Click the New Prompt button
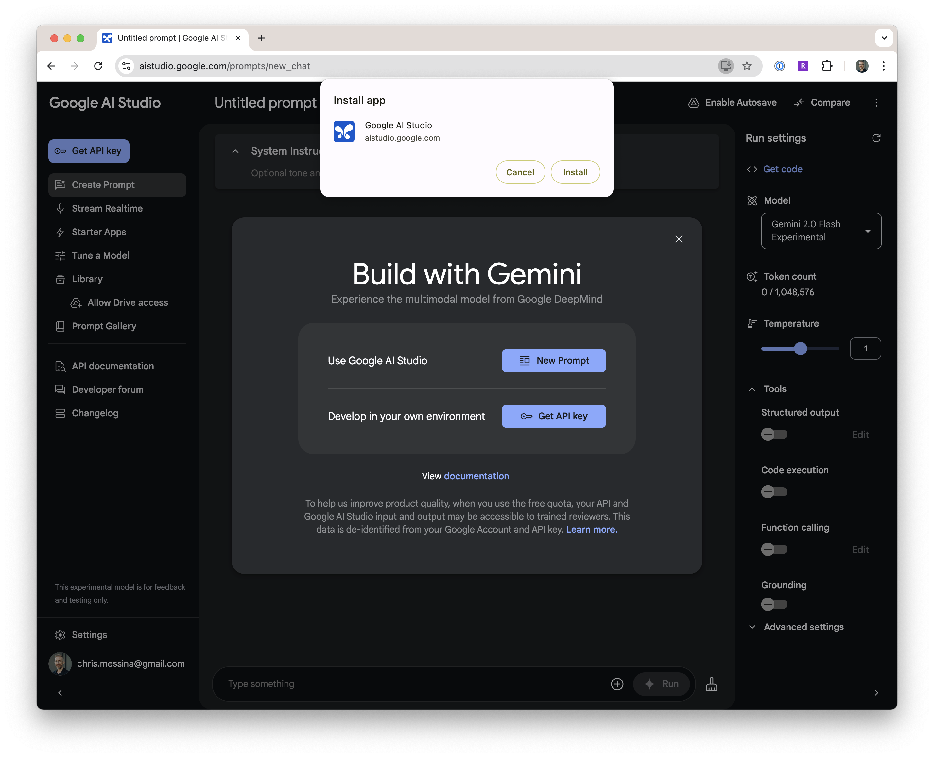 [x=553, y=361]
